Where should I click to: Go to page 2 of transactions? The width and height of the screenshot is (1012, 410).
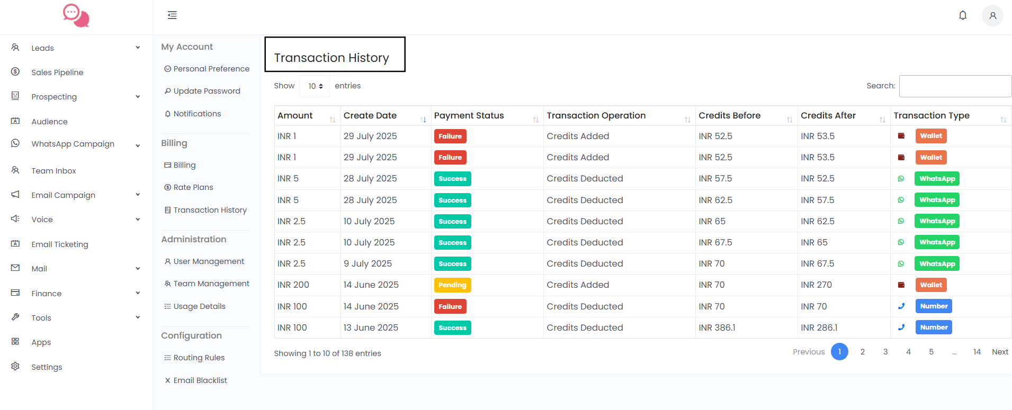click(x=863, y=352)
